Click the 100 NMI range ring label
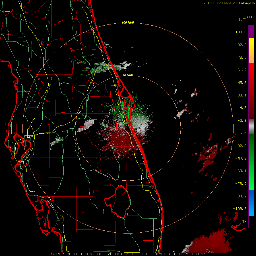The height and width of the screenshot is (256, 256). (128, 22)
